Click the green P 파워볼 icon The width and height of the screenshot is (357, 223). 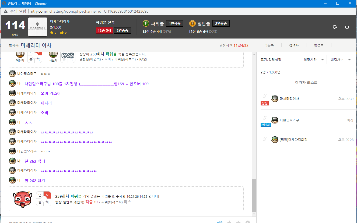pyautogui.click(x=146, y=23)
